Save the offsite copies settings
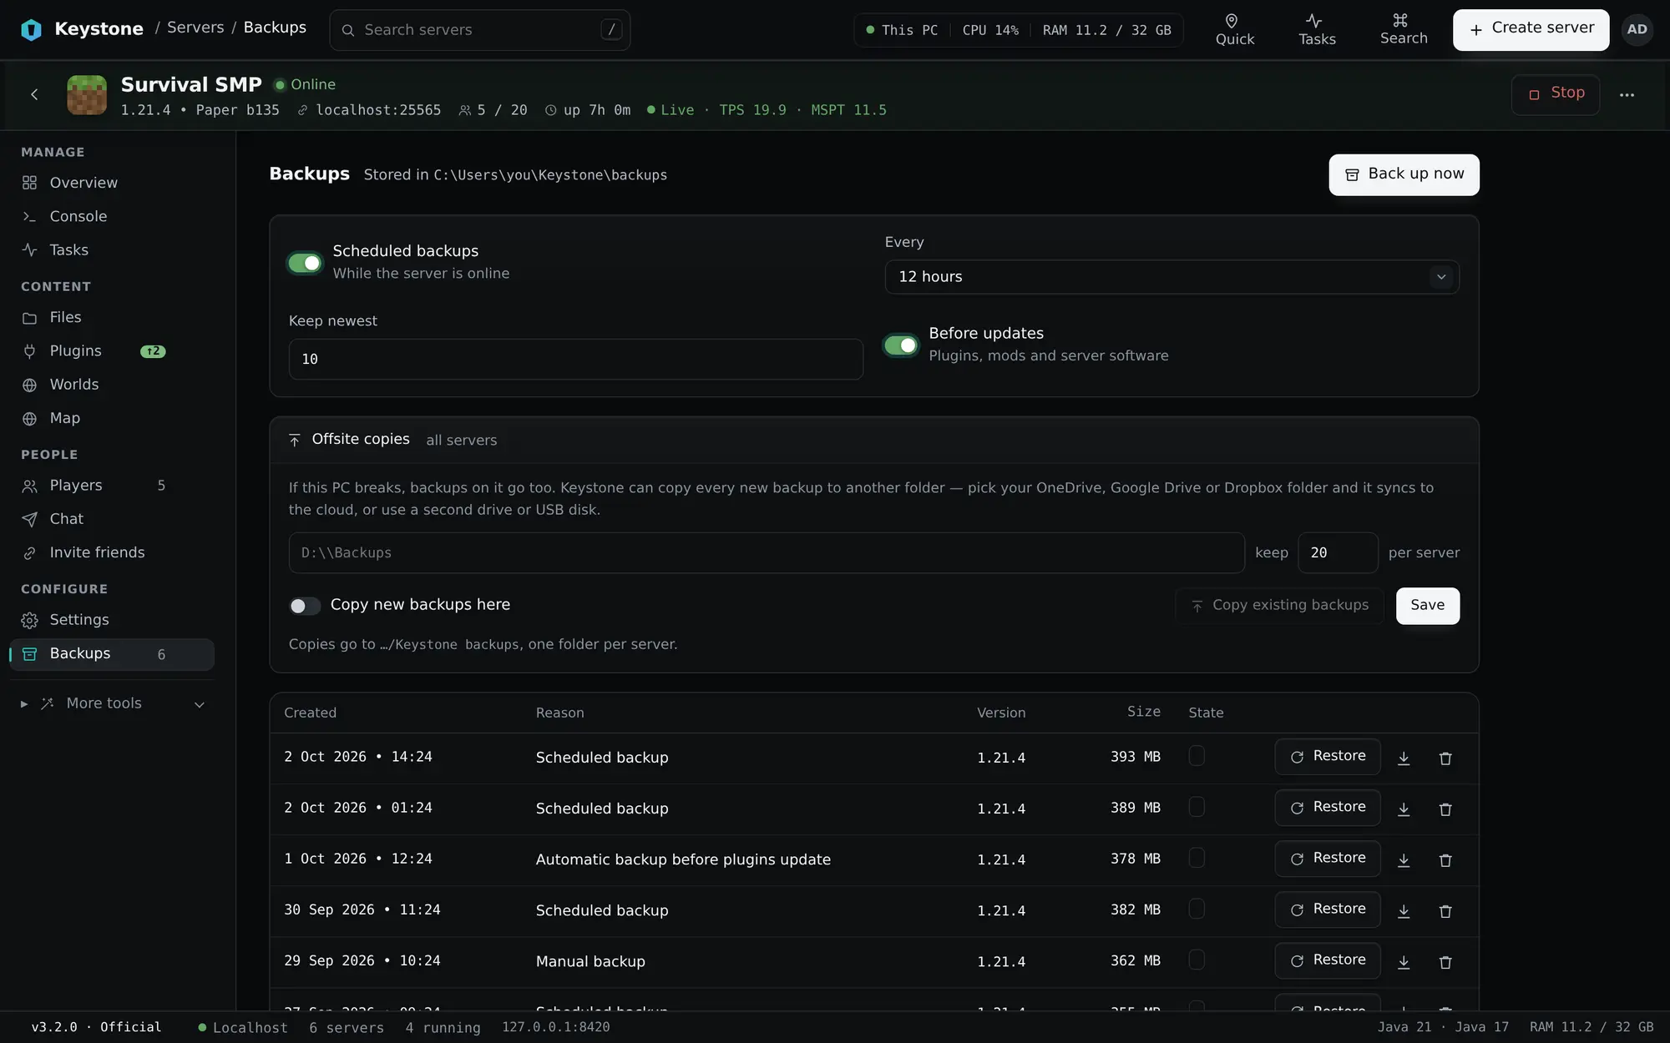The image size is (1670, 1043). coord(1427,606)
